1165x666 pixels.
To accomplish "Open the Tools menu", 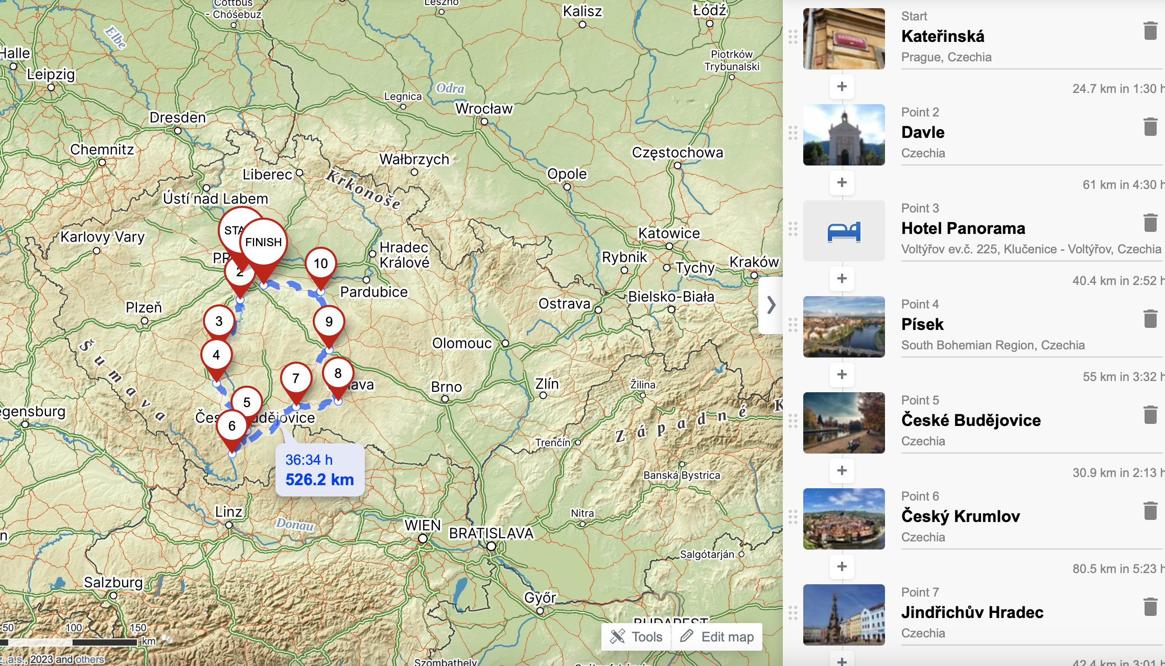I will [x=637, y=637].
